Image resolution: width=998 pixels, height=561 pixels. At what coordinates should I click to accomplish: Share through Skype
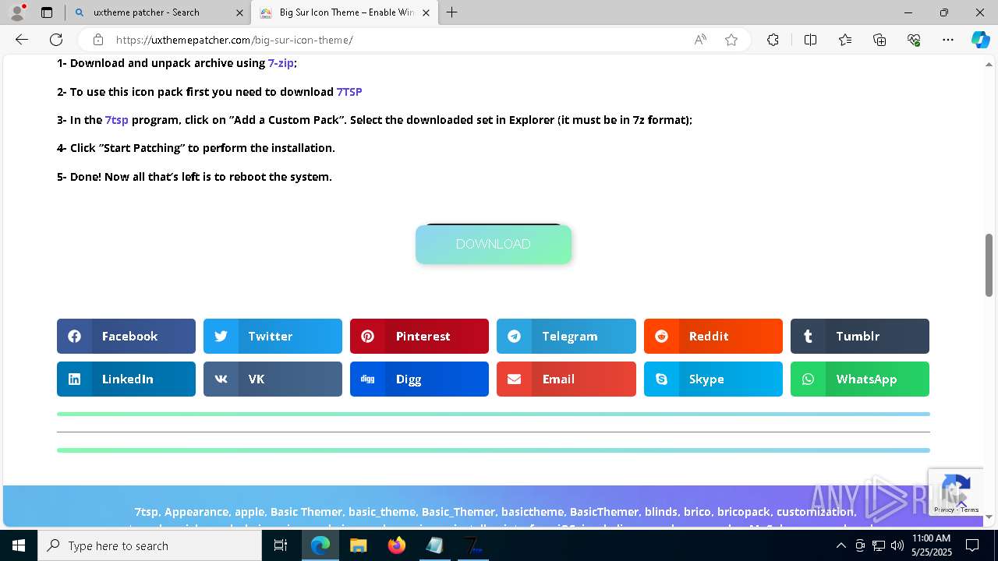tap(713, 379)
